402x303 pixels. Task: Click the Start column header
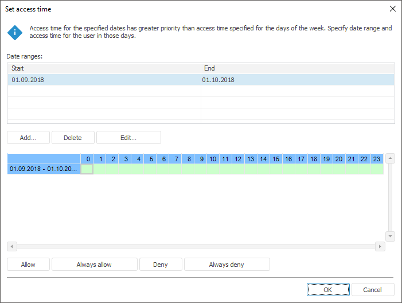(104, 68)
